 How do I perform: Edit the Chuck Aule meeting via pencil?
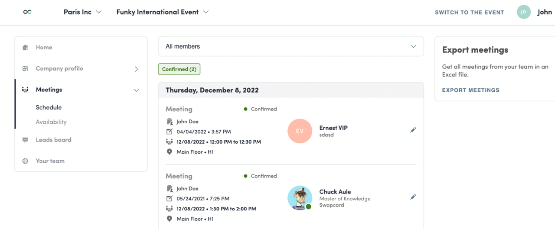pyautogui.click(x=413, y=197)
